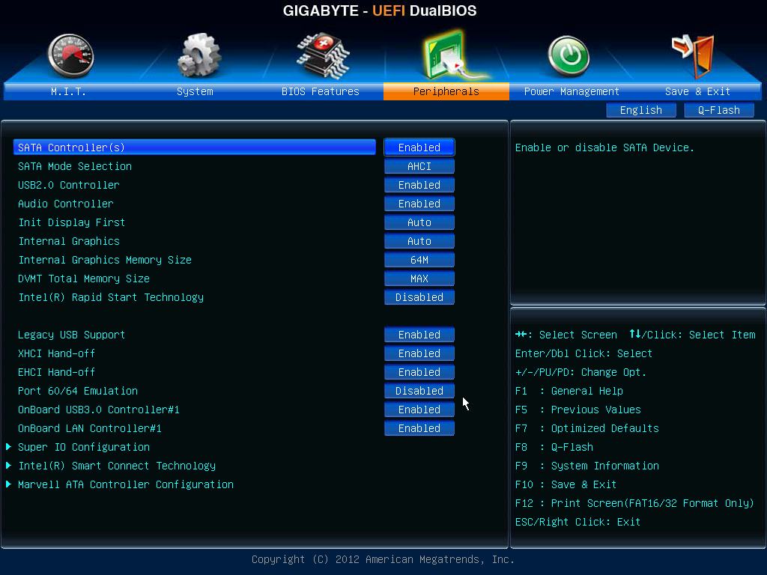This screenshot has height=575, width=767.
Task: Select the Intel(R) Rapid Start Technology label
Action: tap(111, 297)
